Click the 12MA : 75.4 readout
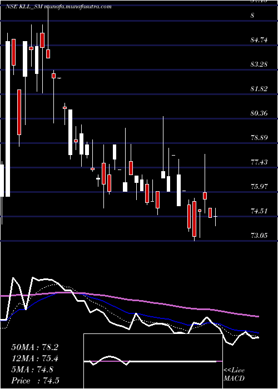This screenshot has height=389, width=278. pos(34,358)
